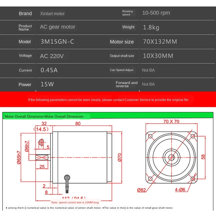Viewport: 216px width, 216px height.
Task: Select the rotating speed '10-500 rpm'
Action: [x=156, y=13]
